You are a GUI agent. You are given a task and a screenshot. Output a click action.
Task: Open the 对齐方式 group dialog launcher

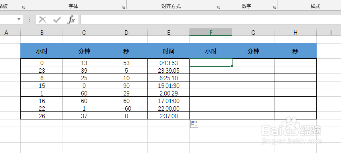click(x=219, y=8)
